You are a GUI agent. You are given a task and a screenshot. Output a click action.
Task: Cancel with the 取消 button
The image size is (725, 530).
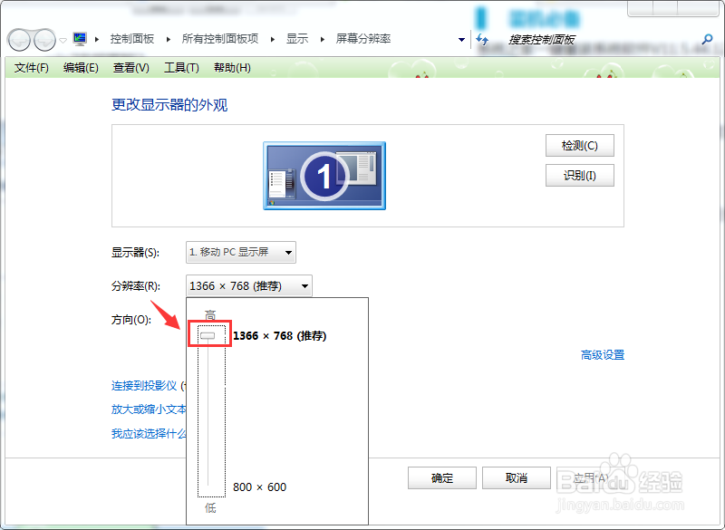click(x=517, y=477)
